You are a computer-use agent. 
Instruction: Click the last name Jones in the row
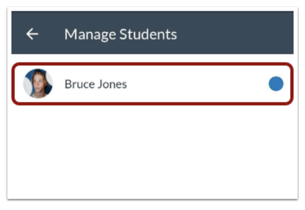(112, 84)
